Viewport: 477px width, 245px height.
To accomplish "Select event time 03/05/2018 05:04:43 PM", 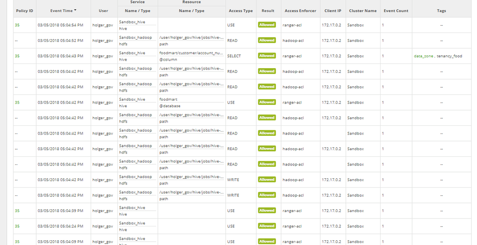I will point(60,56).
